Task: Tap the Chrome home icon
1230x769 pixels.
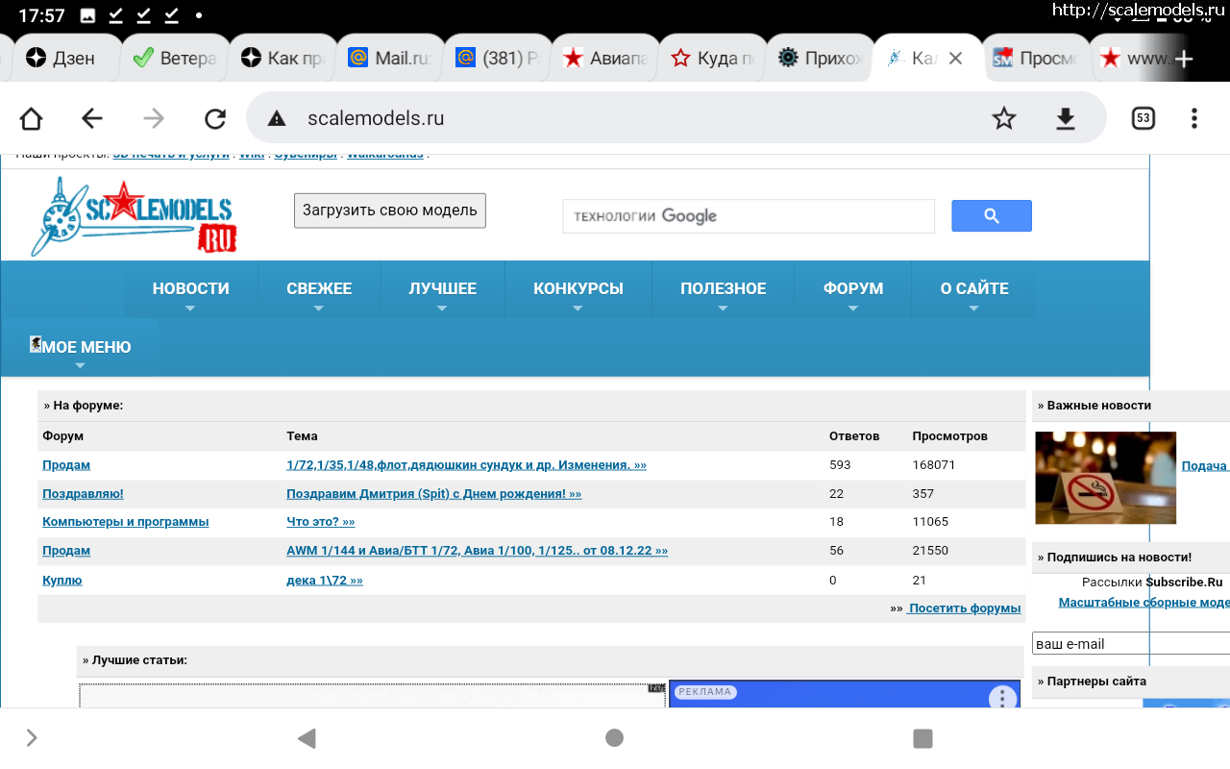Action: click(x=32, y=118)
